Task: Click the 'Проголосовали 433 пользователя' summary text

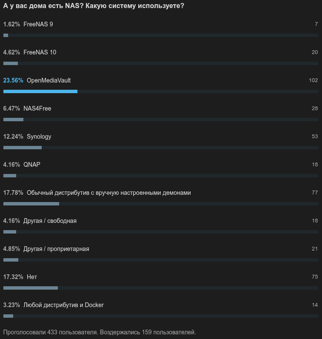Action: (50, 332)
